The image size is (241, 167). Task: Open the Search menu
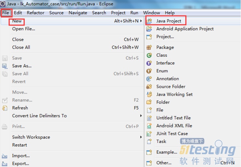pyautogui.click(x=99, y=13)
